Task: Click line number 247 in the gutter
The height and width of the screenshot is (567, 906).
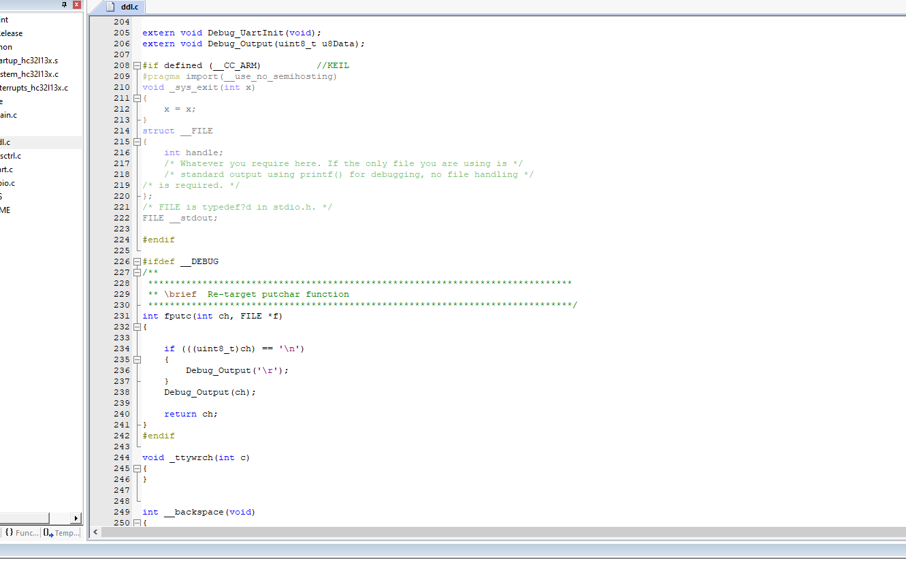Action: (121, 490)
